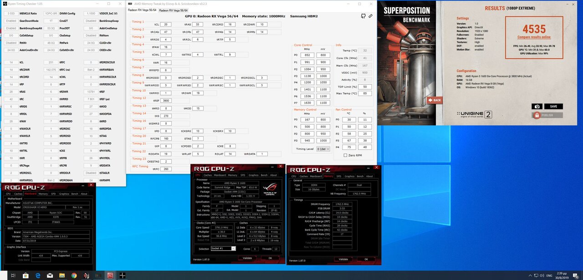Open the Timing Level dropdown
This screenshot has width=583, height=280.
(x=323, y=149)
